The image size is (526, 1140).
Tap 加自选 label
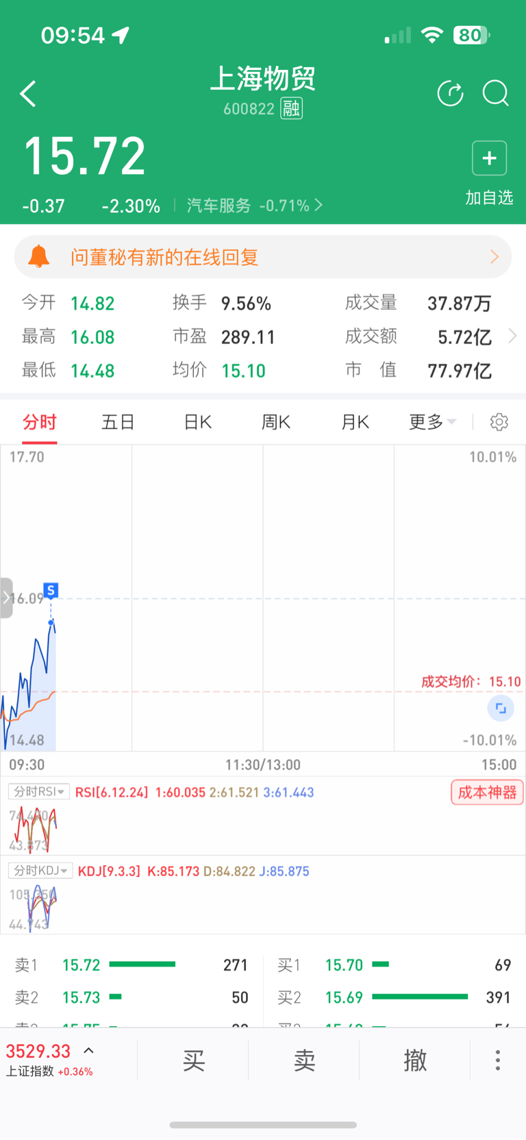click(x=489, y=197)
